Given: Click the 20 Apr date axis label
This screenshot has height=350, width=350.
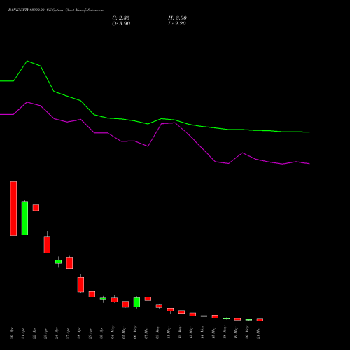Looking at the screenshot, I should [12, 333].
